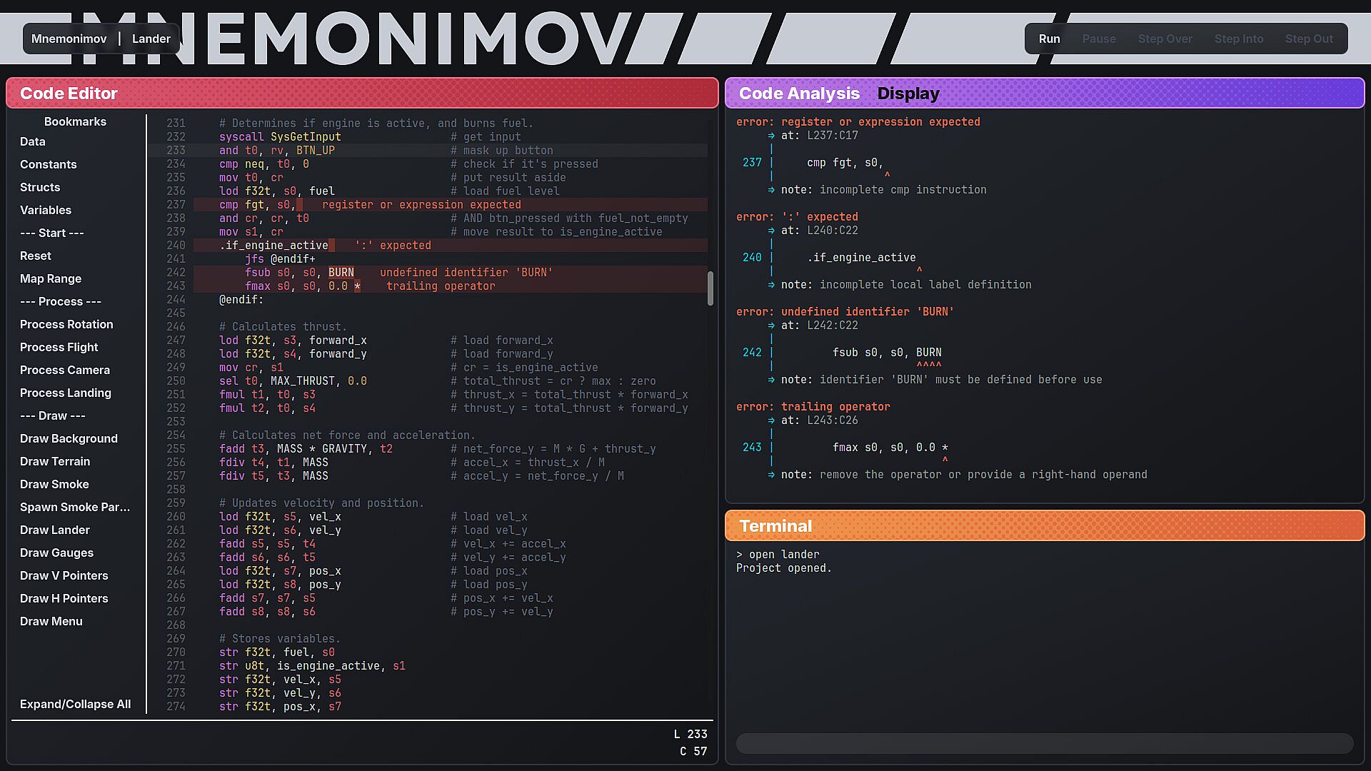Viewport: 1371px width, 771px height.
Task: Select the Draw Gauges bookmark
Action: point(57,553)
